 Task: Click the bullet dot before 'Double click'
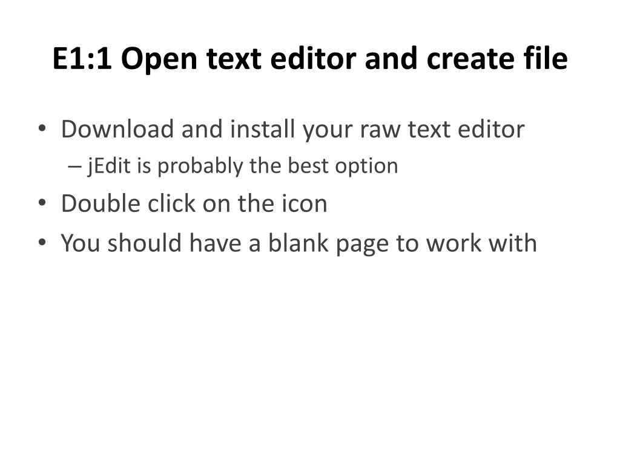coord(42,203)
